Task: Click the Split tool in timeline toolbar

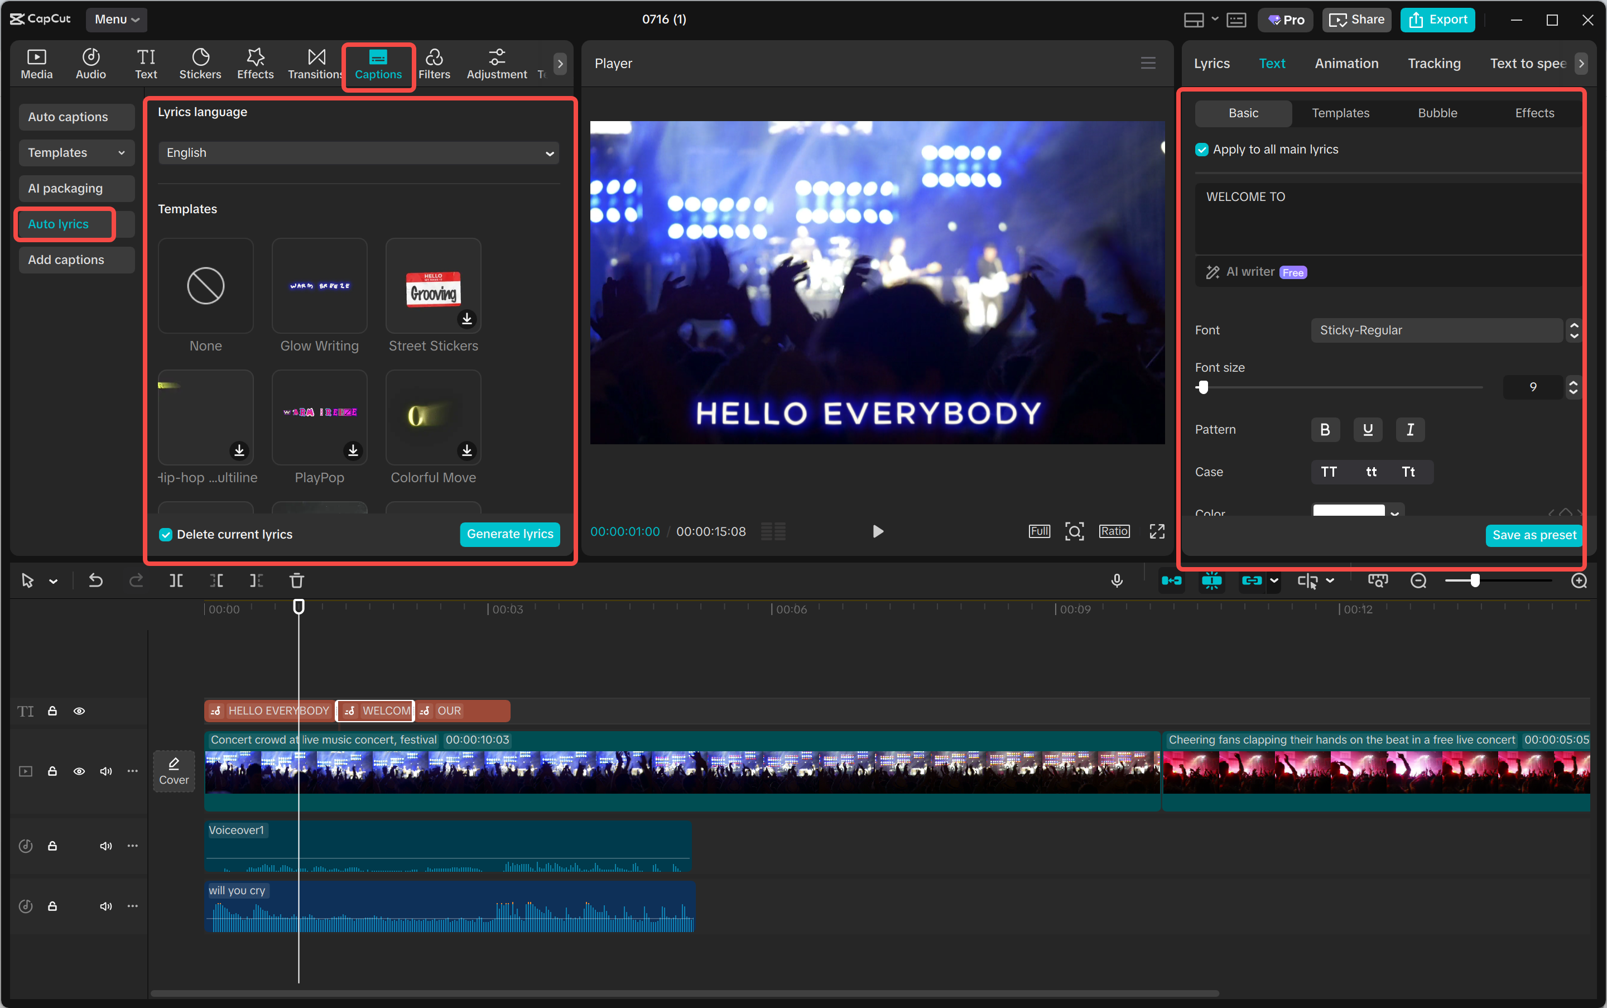Action: 176,580
